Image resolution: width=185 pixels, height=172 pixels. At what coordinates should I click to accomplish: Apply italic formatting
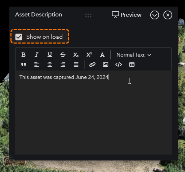(x=36, y=55)
